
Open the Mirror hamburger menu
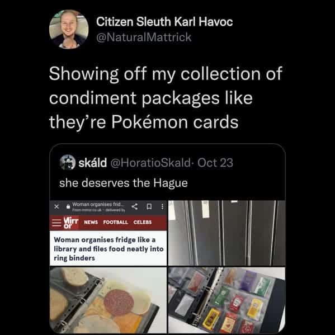(56, 223)
